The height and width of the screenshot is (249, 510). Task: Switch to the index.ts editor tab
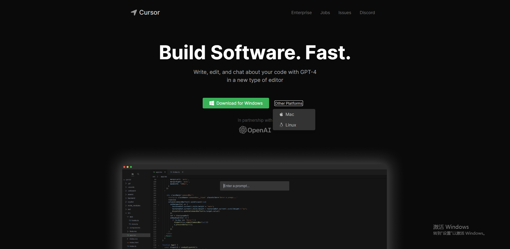point(175,172)
